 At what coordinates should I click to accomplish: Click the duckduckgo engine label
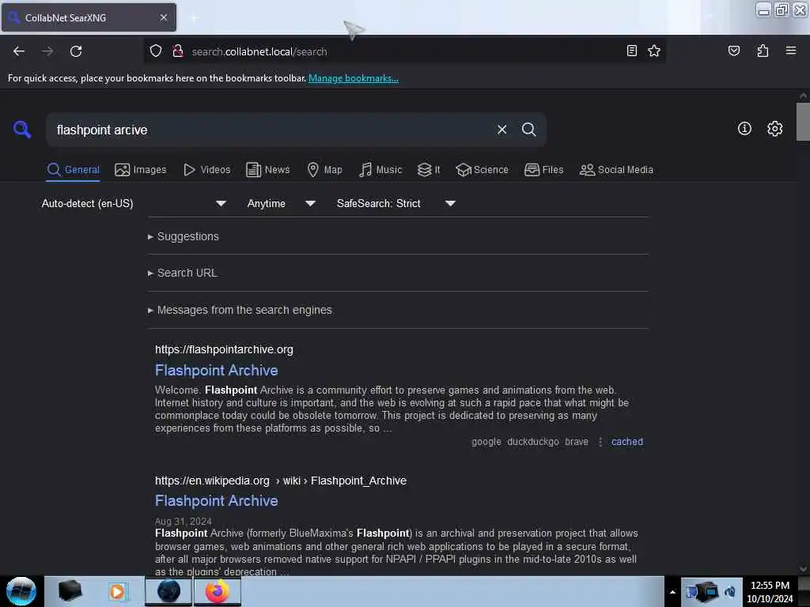pos(533,442)
